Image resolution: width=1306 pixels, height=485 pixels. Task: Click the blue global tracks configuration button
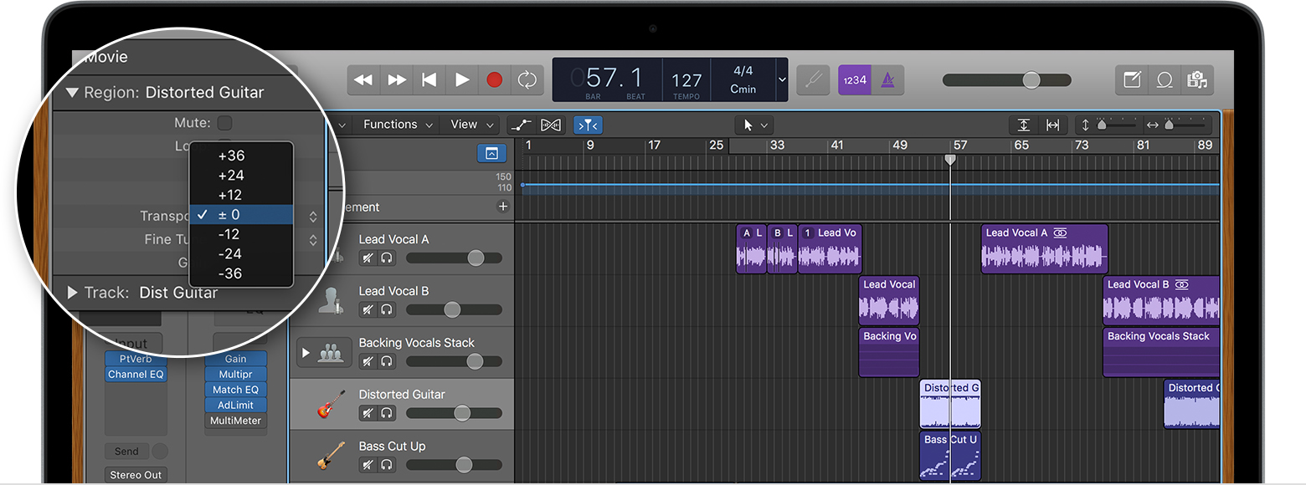tap(491, 154)
